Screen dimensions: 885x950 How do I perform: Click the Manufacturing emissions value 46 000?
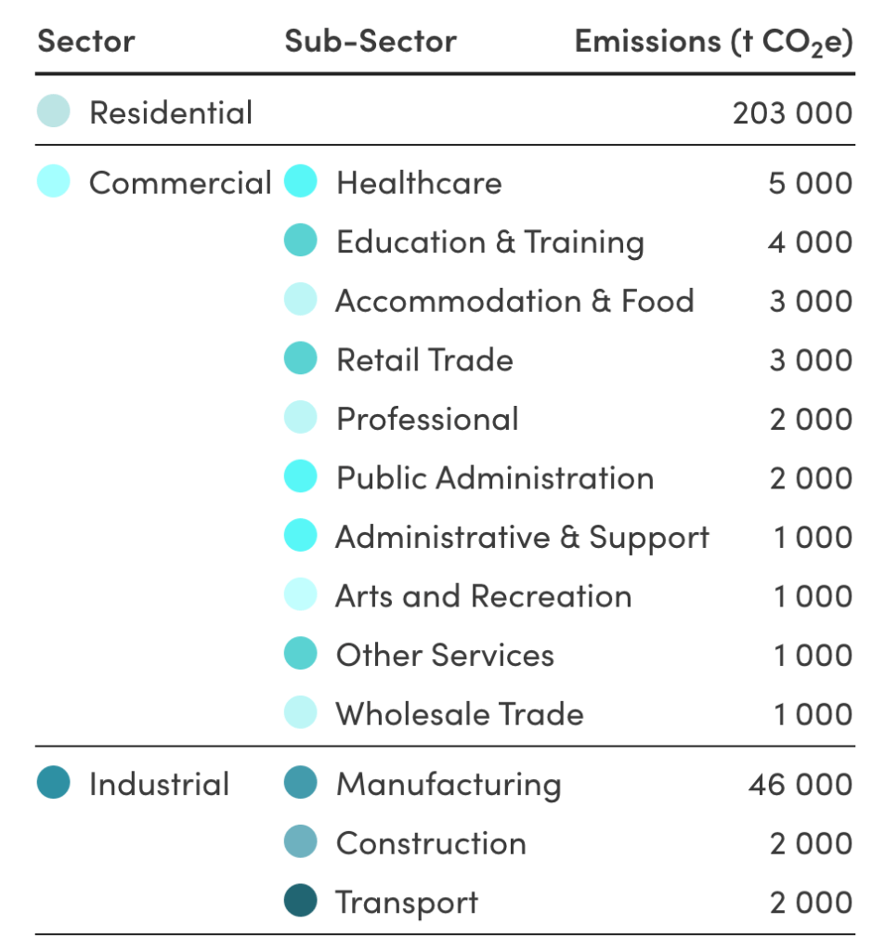pos(800,785)
